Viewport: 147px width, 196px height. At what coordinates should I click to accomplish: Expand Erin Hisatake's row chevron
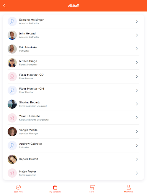tap(137, 49)
